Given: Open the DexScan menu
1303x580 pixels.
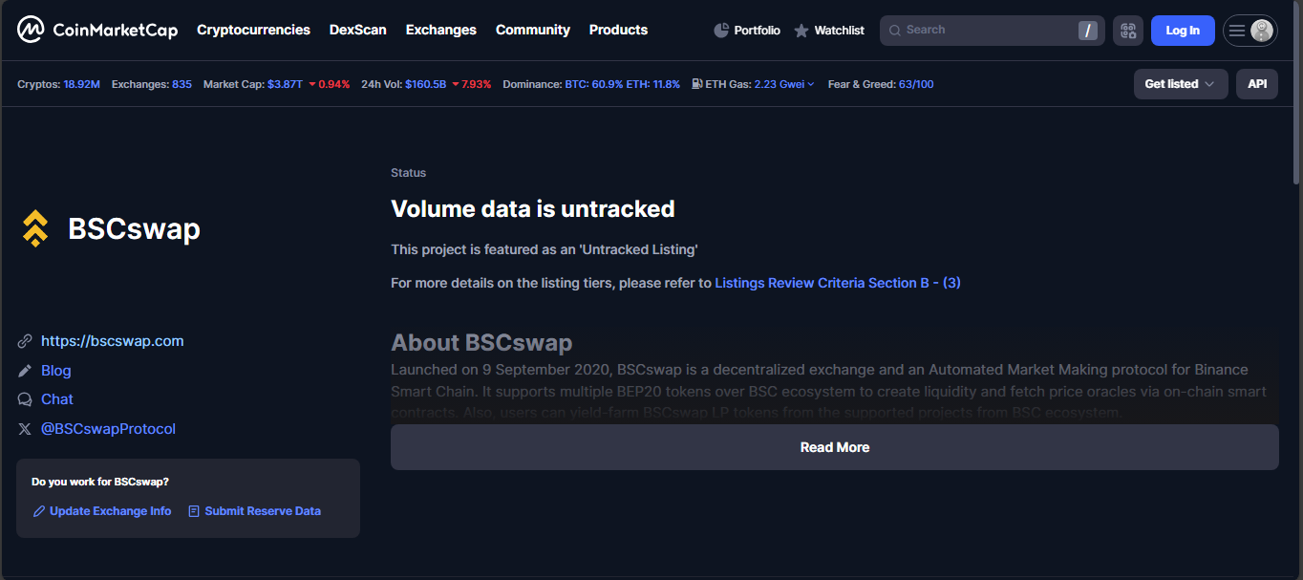Looking at the screenshot, I should pos(358,30).
